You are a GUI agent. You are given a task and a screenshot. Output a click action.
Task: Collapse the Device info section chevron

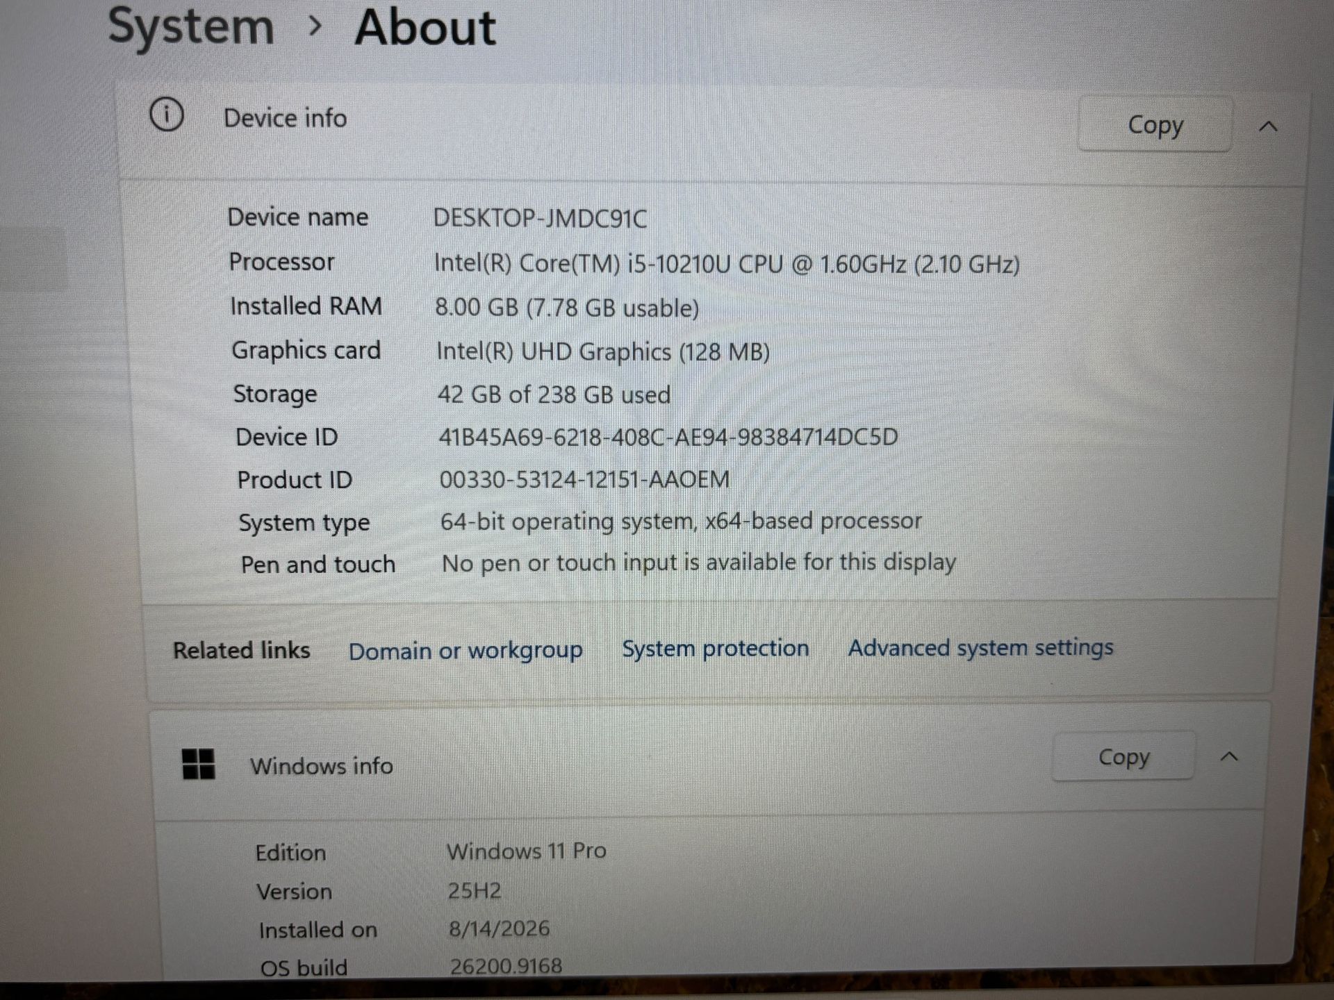1268,126
